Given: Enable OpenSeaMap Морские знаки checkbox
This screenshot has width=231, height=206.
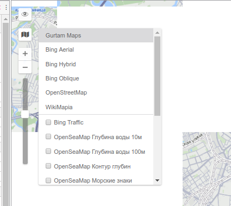Looking at the screenshot, I should [48, 180].
